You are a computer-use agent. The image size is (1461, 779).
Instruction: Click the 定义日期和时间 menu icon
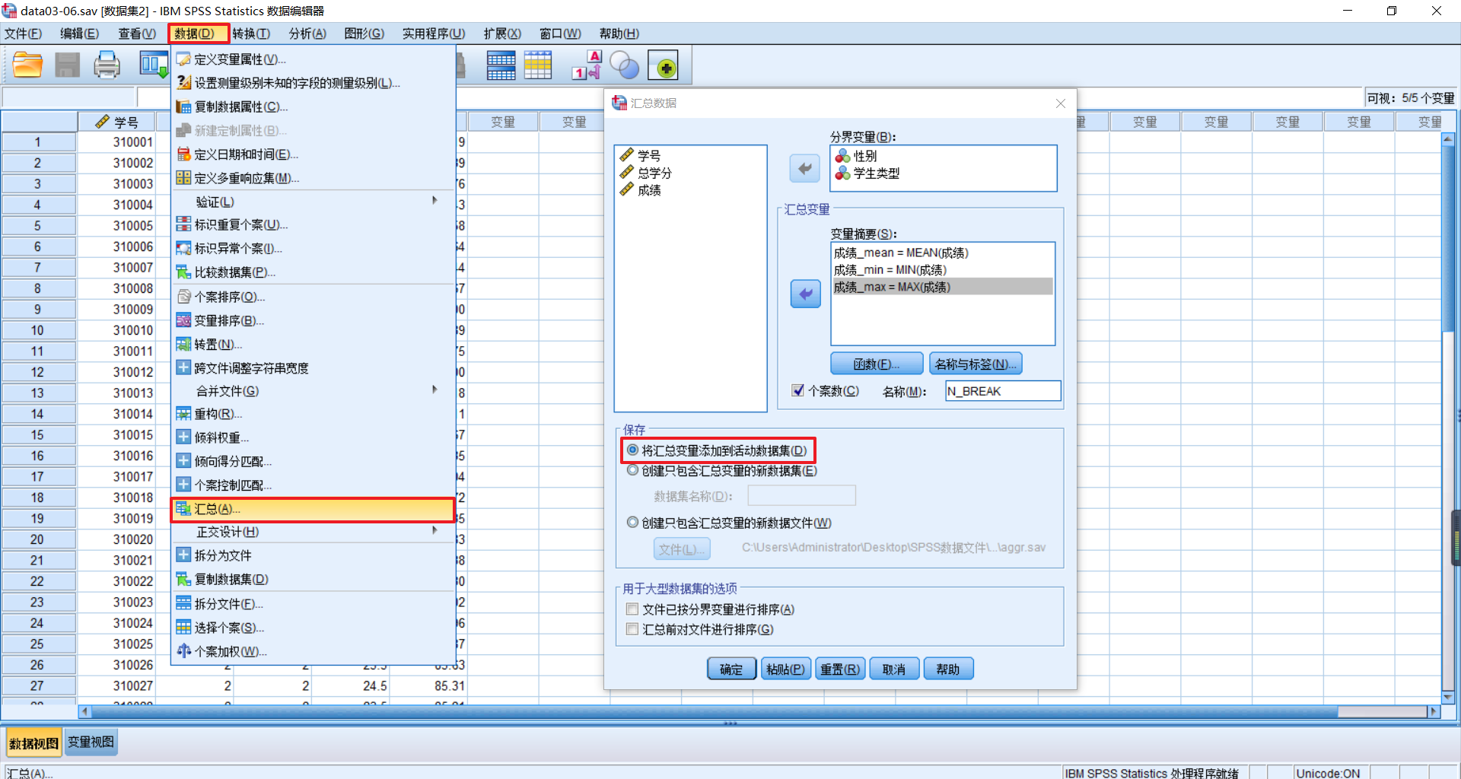[183, 154]
